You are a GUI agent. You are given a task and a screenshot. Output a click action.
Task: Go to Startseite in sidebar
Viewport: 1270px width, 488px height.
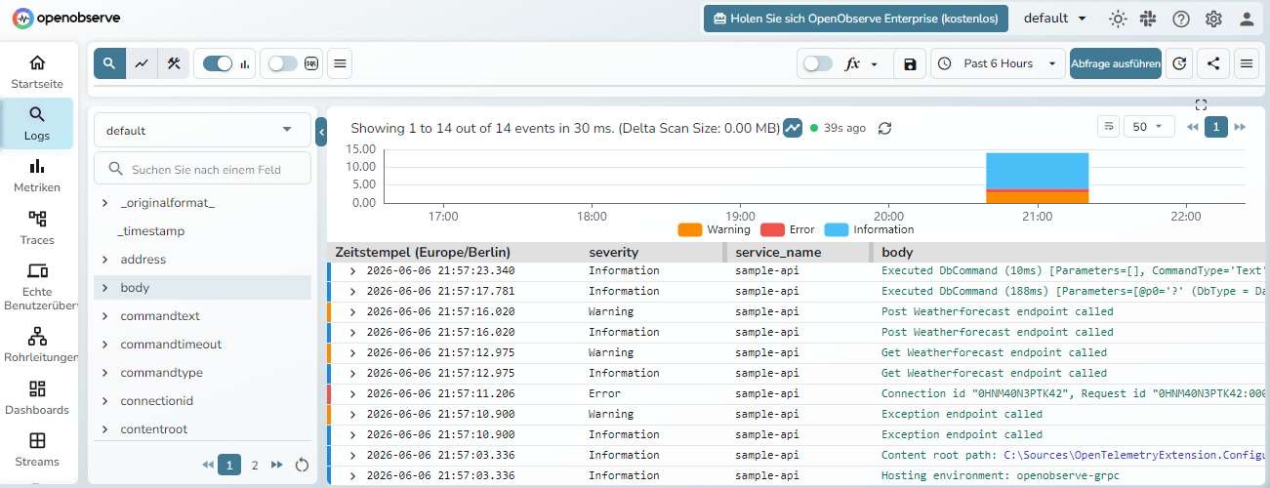click(37, 72)
